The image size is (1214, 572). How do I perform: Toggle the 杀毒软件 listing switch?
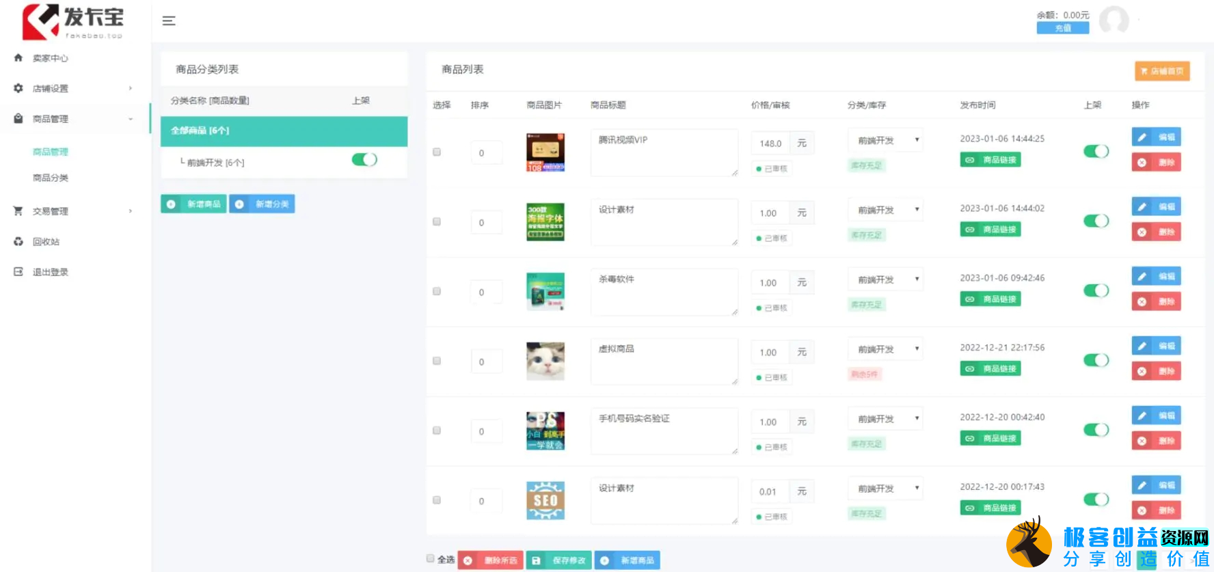[1096, 290]
